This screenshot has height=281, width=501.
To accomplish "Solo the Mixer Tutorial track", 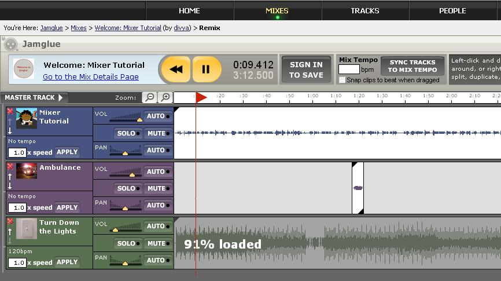I will pyautogui.click(x=128, y=133).
